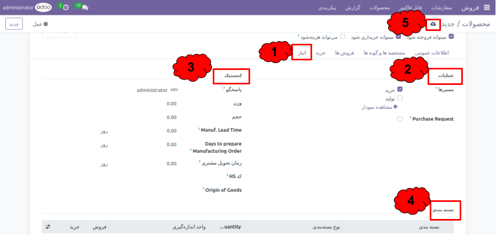Click help mark beside Origin of Goods
The height and width of the screenshot is (235, 496).
[x=204, y=189]
